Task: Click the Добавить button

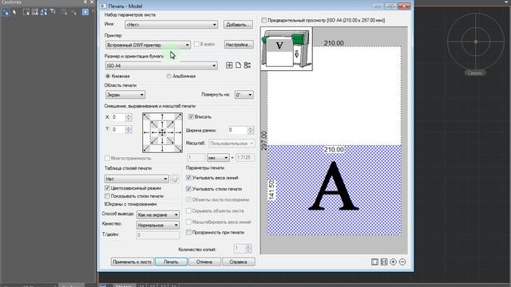Action: pos(238,25)
